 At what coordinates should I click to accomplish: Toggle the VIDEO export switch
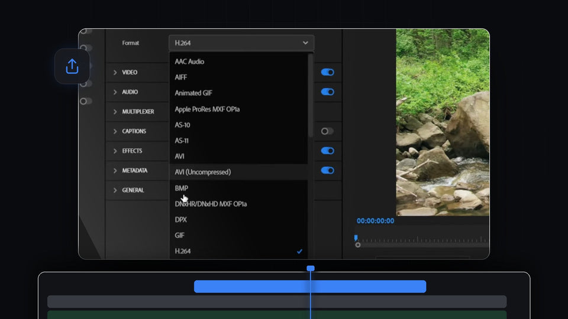pos(327,72)
